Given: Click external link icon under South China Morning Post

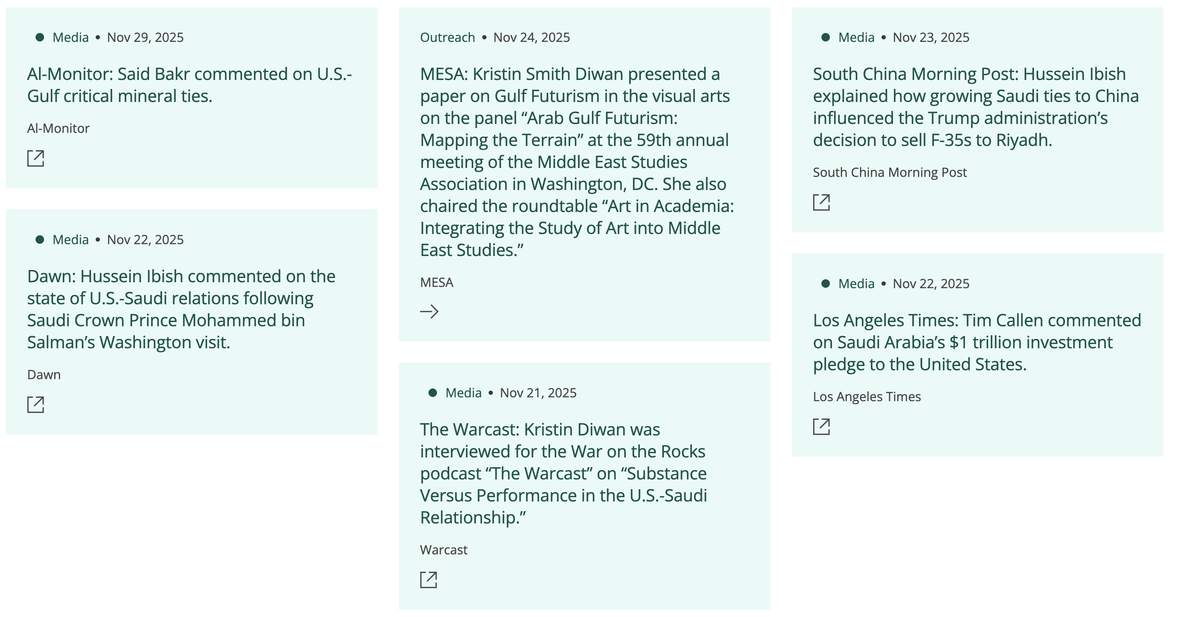Looking at the screenshot, I should [x=821, y=202].
